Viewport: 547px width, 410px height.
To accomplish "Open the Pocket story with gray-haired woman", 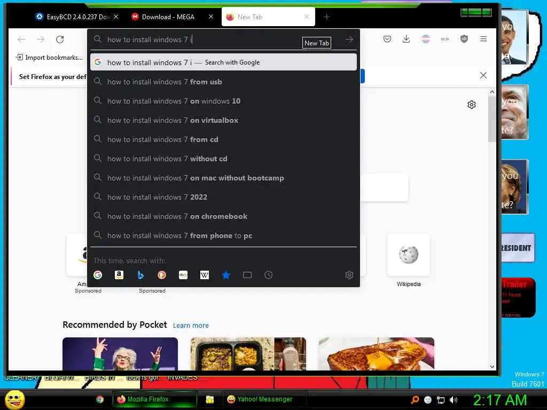I will click(x=120, y=353).
